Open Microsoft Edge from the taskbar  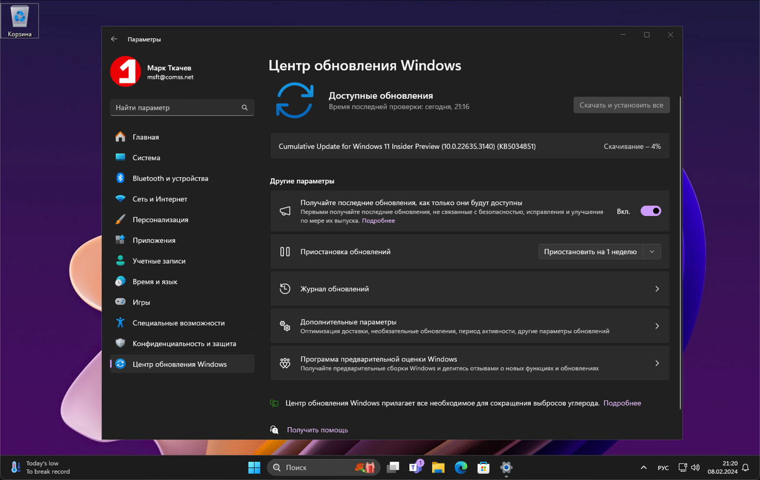point(461,467)
